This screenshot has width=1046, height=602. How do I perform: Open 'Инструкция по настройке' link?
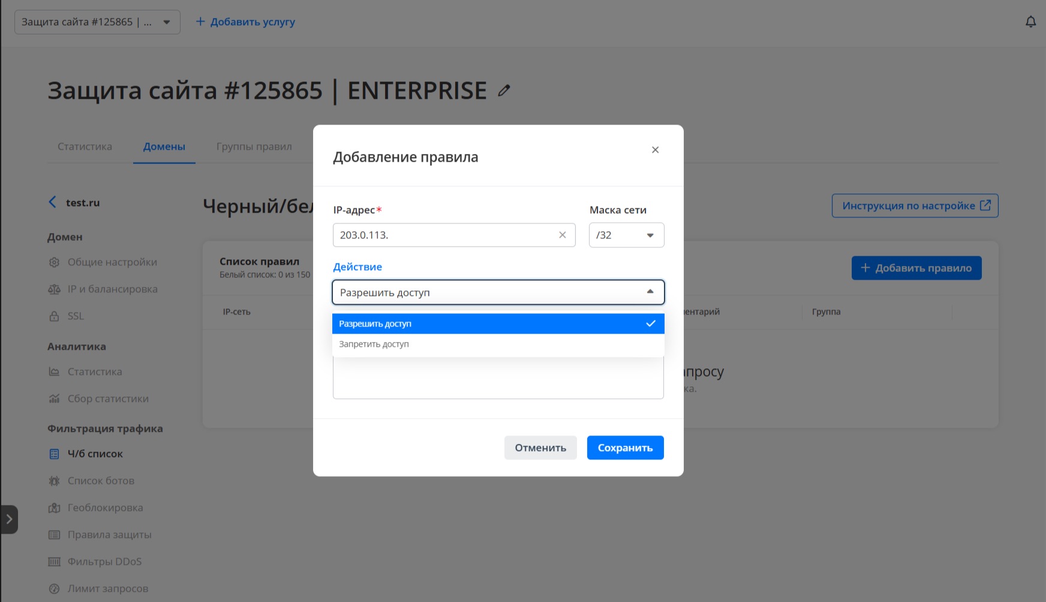click(915, 206)
